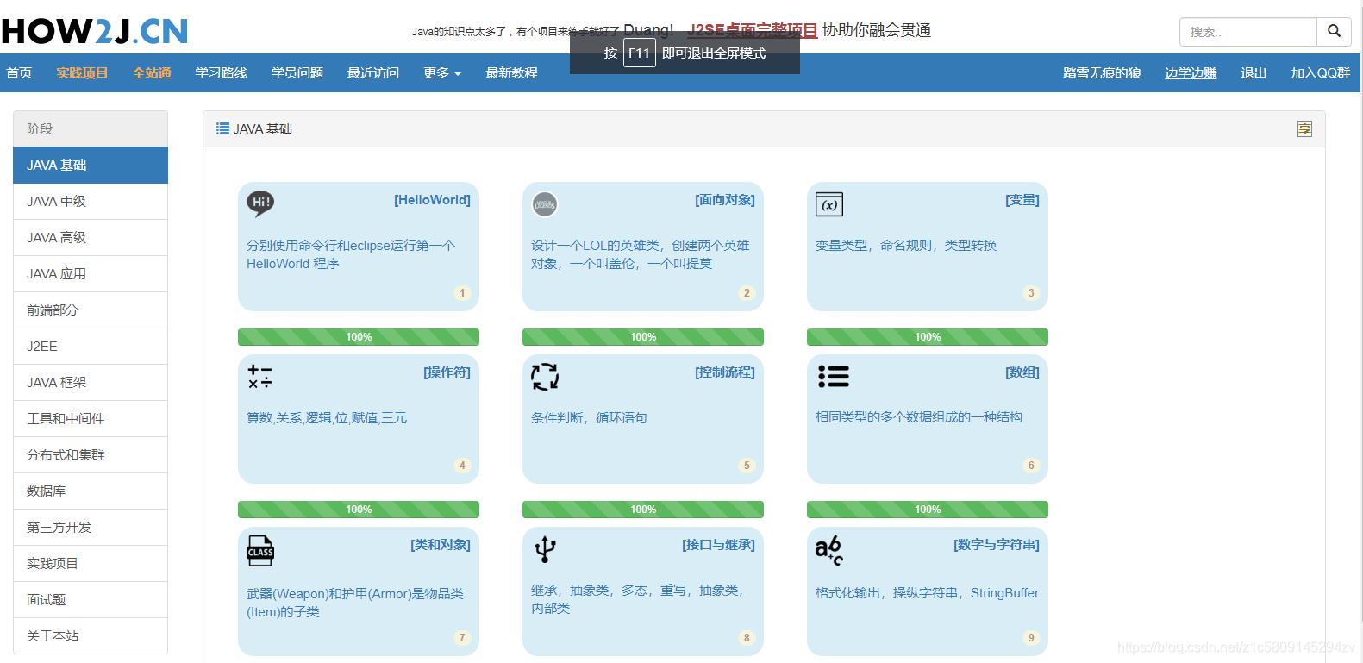Open 最近访问 in the navigation bar
The height and width of the screenshot is (663, 1363).
coord(373,73)
